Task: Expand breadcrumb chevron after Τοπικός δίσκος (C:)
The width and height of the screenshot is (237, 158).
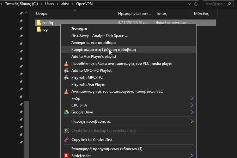Action: 41,4
